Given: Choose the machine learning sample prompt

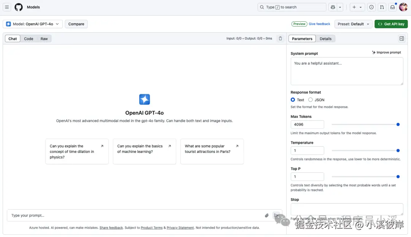Looking at the screenshot, I should click(145, 151).
